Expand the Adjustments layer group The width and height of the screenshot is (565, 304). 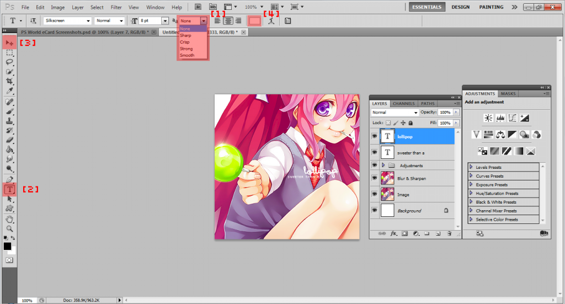point(383,166)
